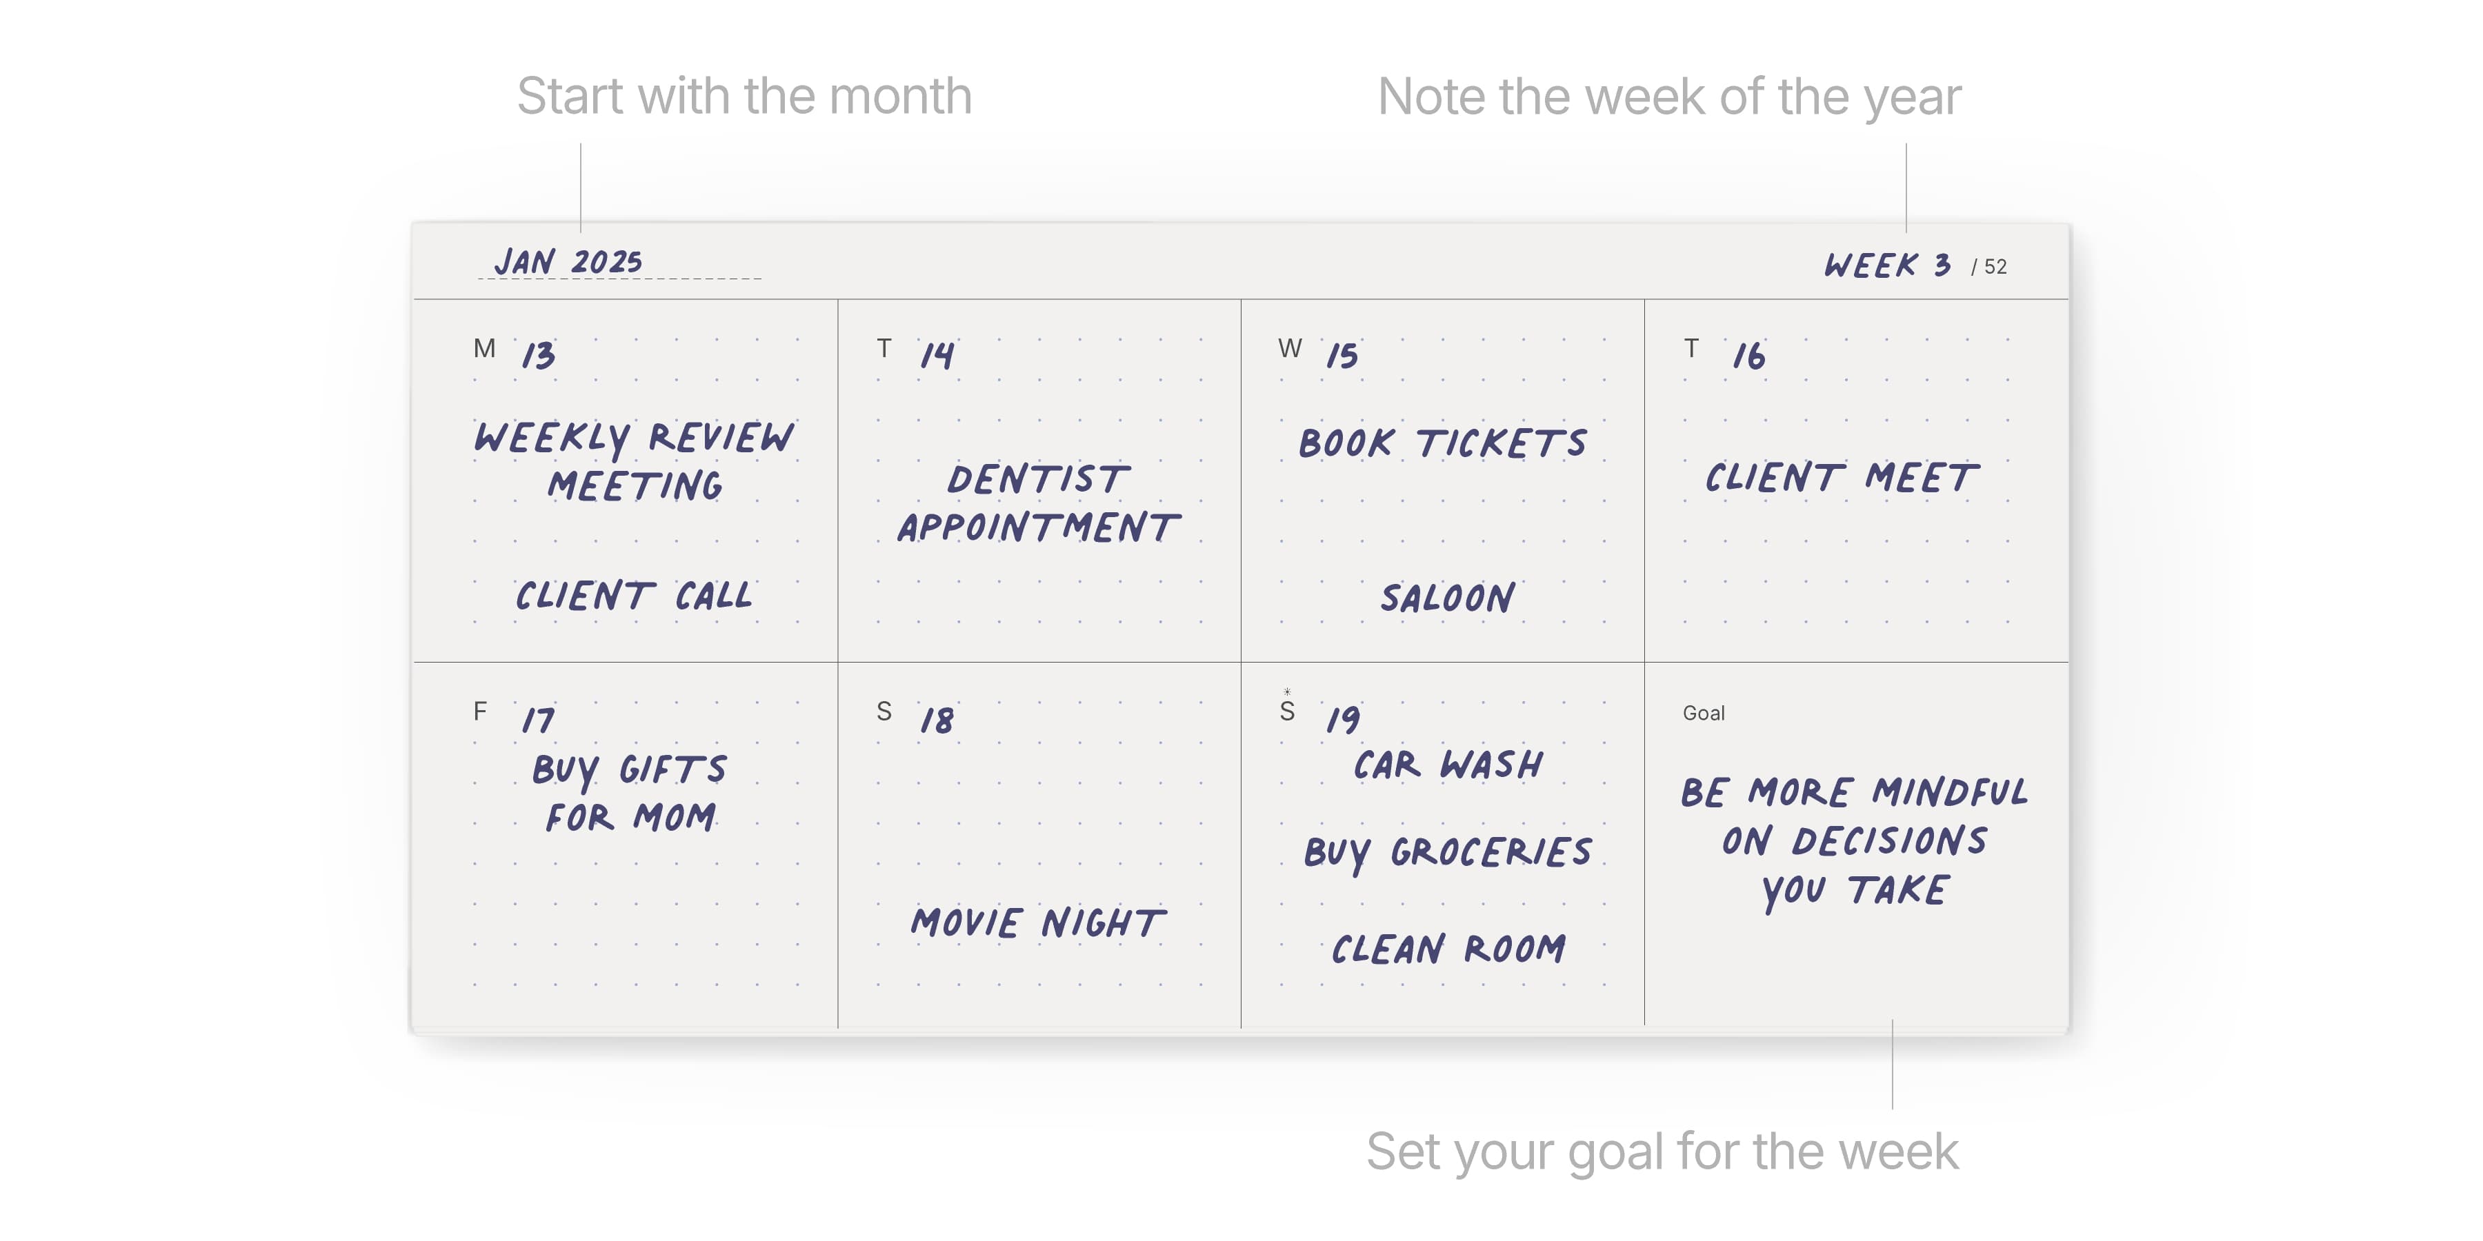Open the Client Meet entry on Thursday
Viewport: 2483px width, 1241px height.
pyautogui.click(x=1840, y=478)
